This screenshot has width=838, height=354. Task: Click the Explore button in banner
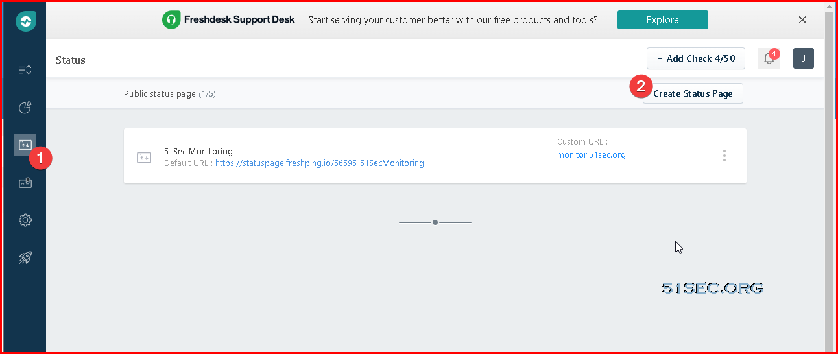[663, 20]
